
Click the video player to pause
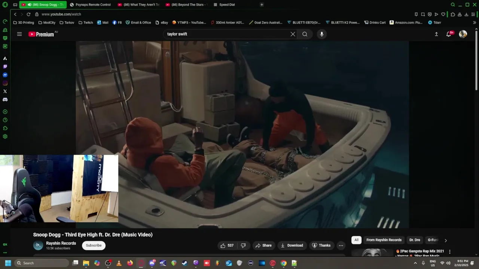(x=242, y=134)
